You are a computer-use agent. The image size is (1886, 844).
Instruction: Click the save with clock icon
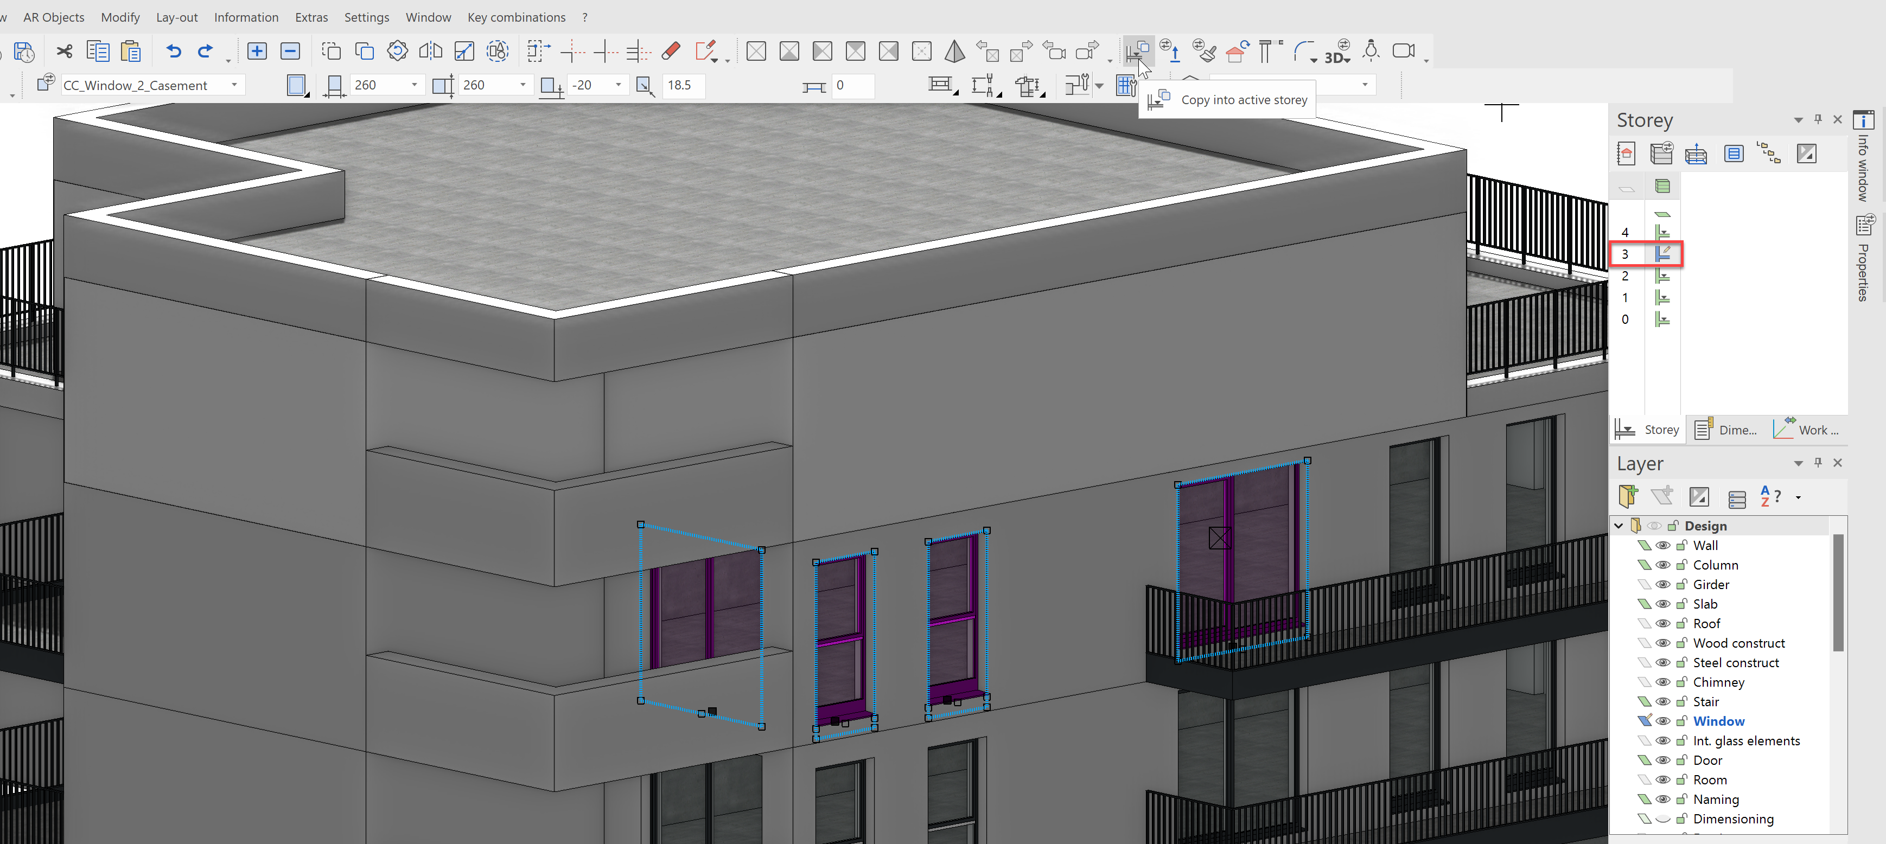(24, 51)
